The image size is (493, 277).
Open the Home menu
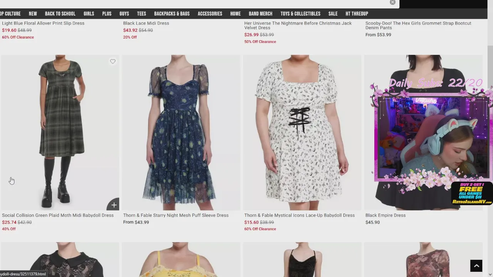pyautogui.click(x=235, y=13)
